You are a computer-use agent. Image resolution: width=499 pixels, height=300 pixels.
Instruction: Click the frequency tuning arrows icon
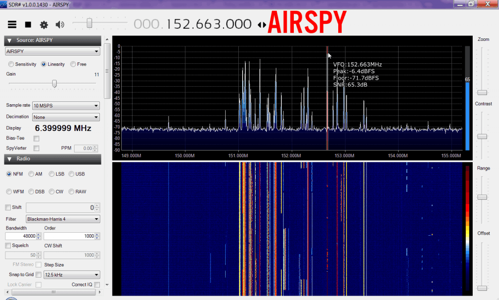click(262, 24)
